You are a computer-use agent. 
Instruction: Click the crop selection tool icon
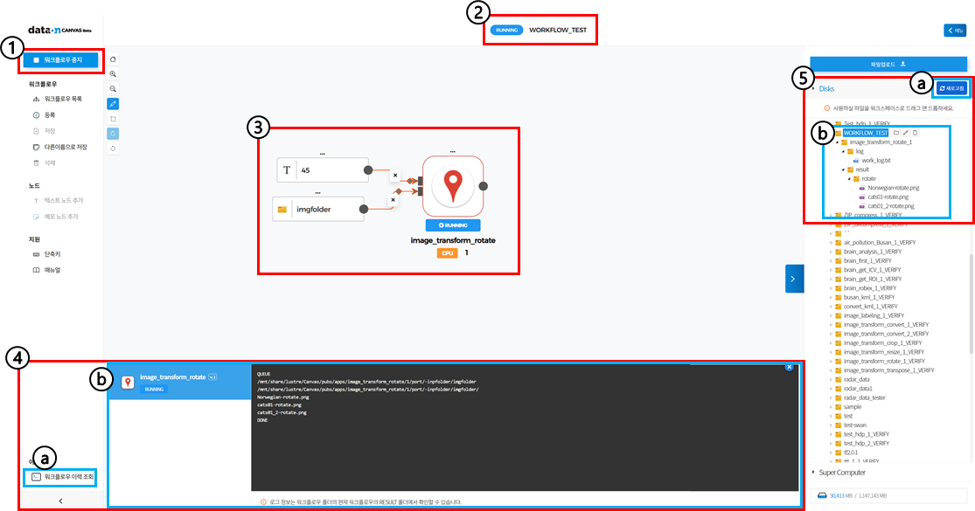113,119
